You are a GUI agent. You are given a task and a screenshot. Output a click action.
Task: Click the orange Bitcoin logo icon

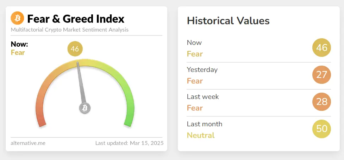[17, 18]
